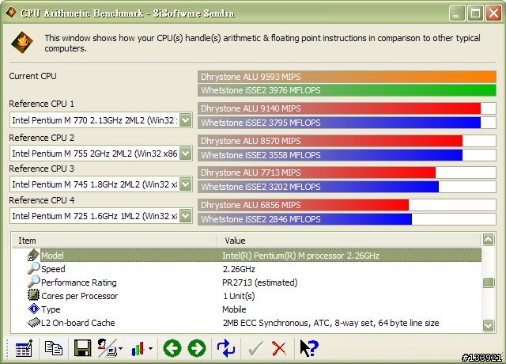Click Whetstone iSSE2 3202 MFLOPS bar
Screen dimensions: 506x364
coord(347,187)
